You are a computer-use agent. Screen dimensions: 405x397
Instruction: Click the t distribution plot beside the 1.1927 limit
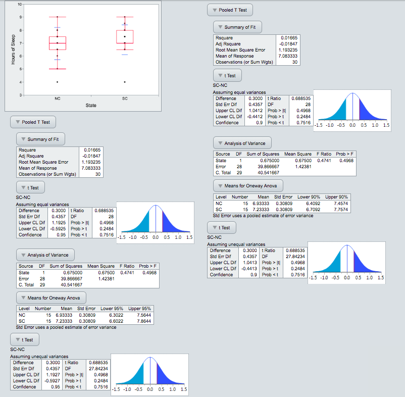(x=150, y=375)
